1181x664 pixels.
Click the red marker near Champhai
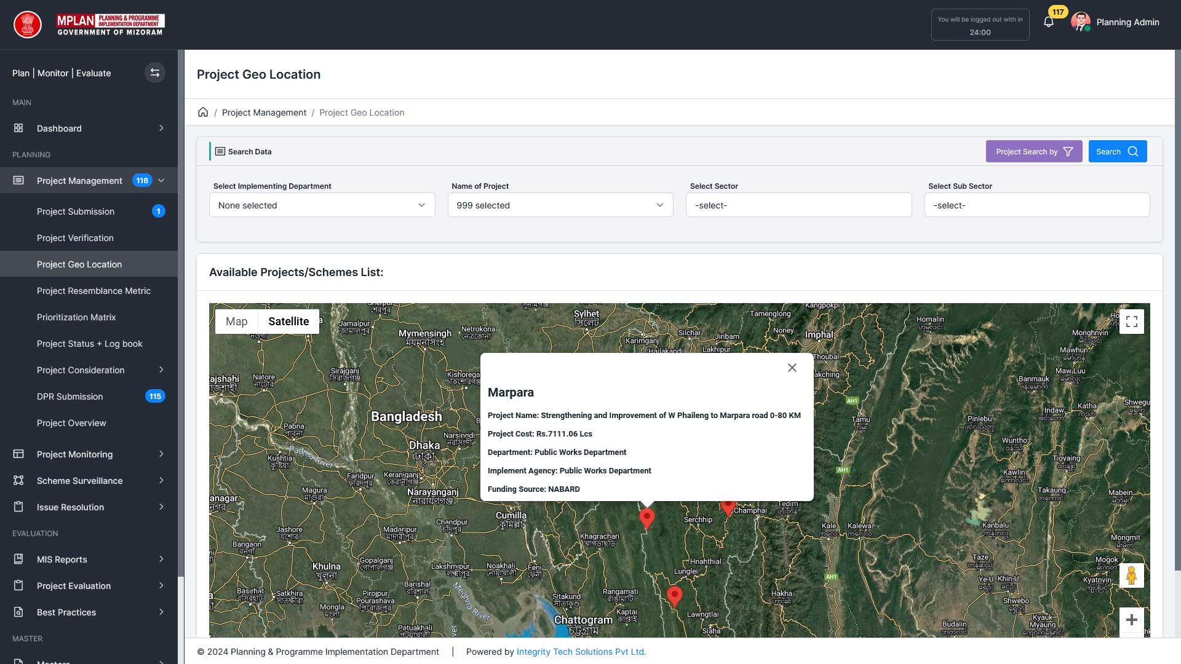[728, 508]
